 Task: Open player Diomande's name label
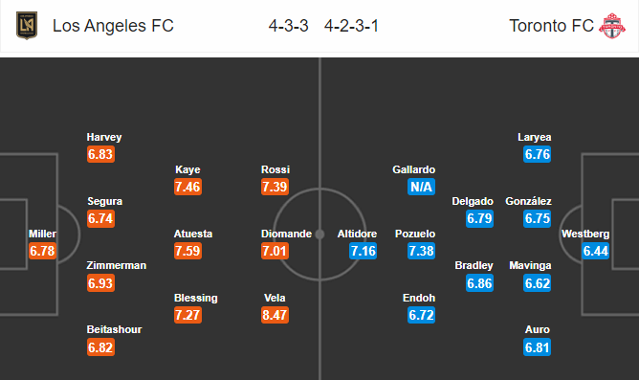[x=286, y=234]
